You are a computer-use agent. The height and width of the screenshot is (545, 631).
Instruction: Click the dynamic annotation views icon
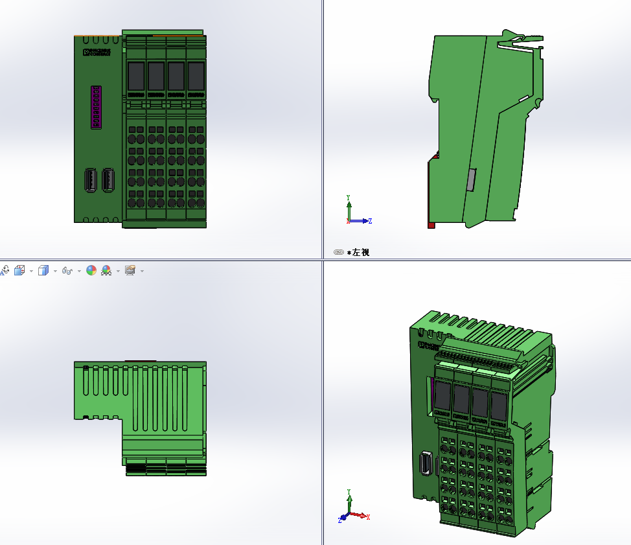[x=4, y=270]
